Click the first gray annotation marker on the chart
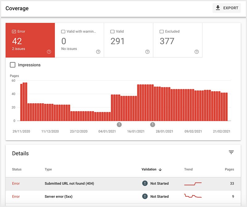Viewport: 247px width, 207px height. pos(119,125)
